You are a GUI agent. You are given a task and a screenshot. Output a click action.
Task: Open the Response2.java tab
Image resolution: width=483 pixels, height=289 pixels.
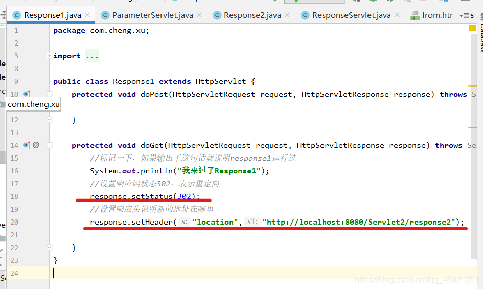click(252, 15)
